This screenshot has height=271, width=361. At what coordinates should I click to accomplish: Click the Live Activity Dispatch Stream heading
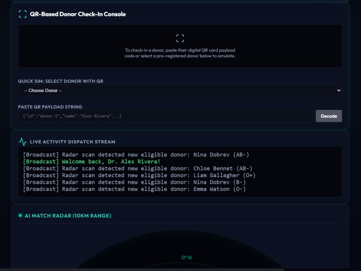coord(72,142)
